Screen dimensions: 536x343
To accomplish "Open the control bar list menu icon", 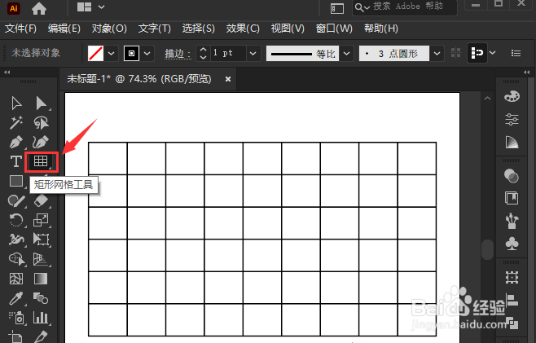I will coord(516,53).
